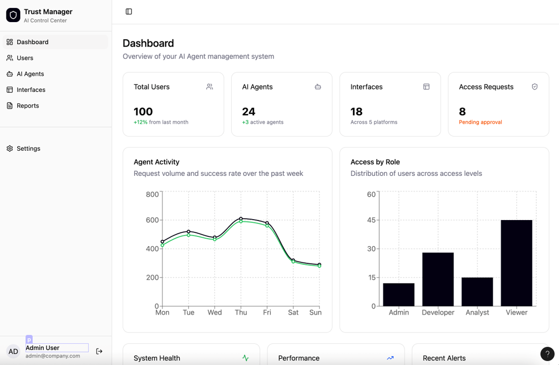
Task: Click the robot icon on AI Agents card
Action: 318,87
